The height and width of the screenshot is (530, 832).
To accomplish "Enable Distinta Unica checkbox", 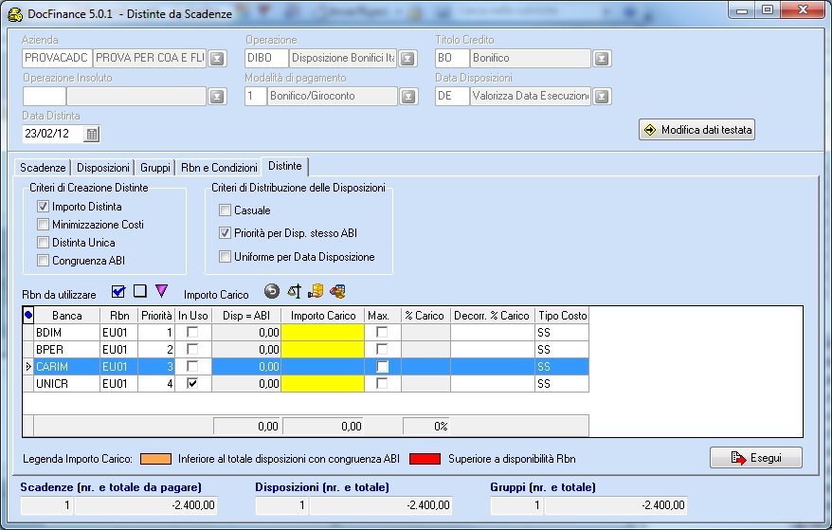I will pos(43,242).
